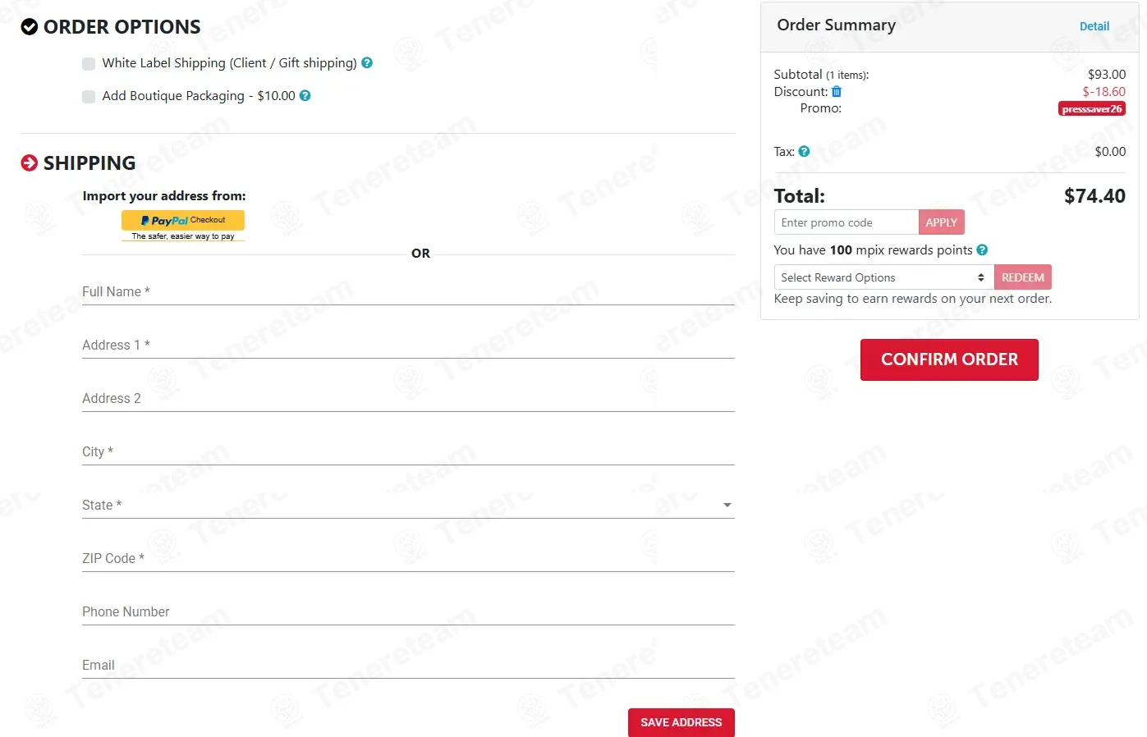Apply the promo code

[941, 222]
